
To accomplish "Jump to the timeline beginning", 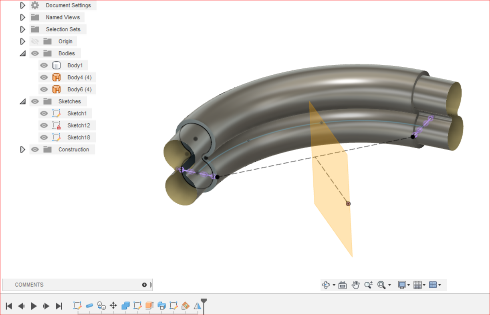I will pyautogui.click(x=9, y=306).
